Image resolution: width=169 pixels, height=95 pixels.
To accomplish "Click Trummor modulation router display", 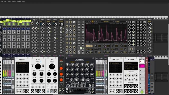I will (x=80, y=90).
